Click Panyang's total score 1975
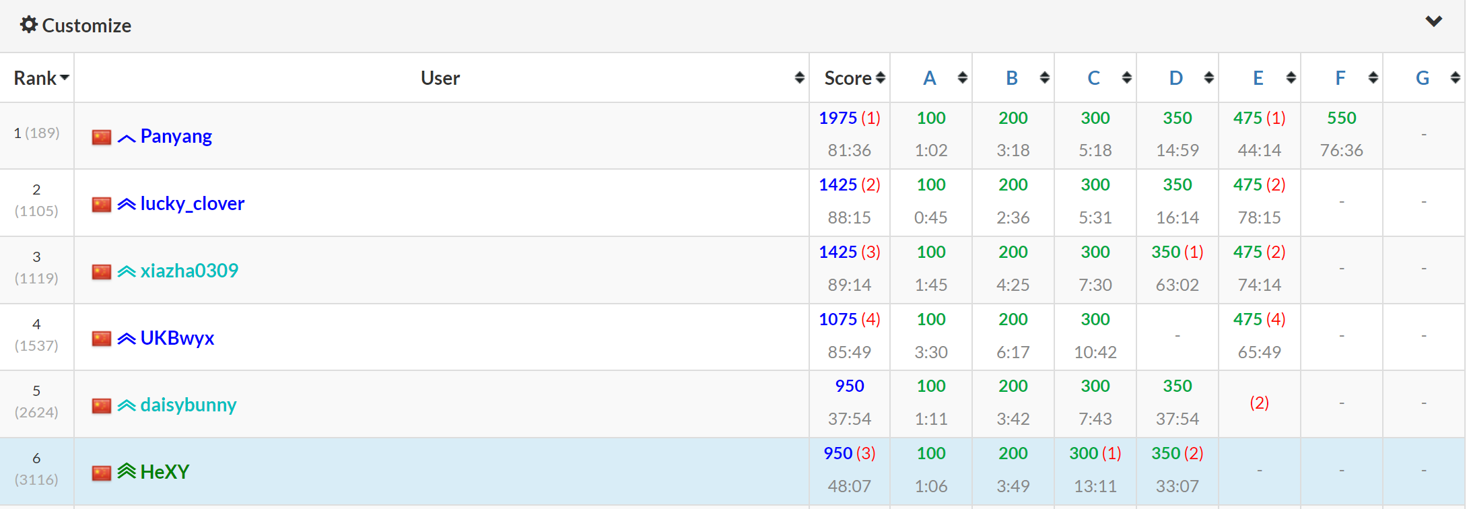The width and height of the screenshot is (1469, 509). [x=838, y=118]
